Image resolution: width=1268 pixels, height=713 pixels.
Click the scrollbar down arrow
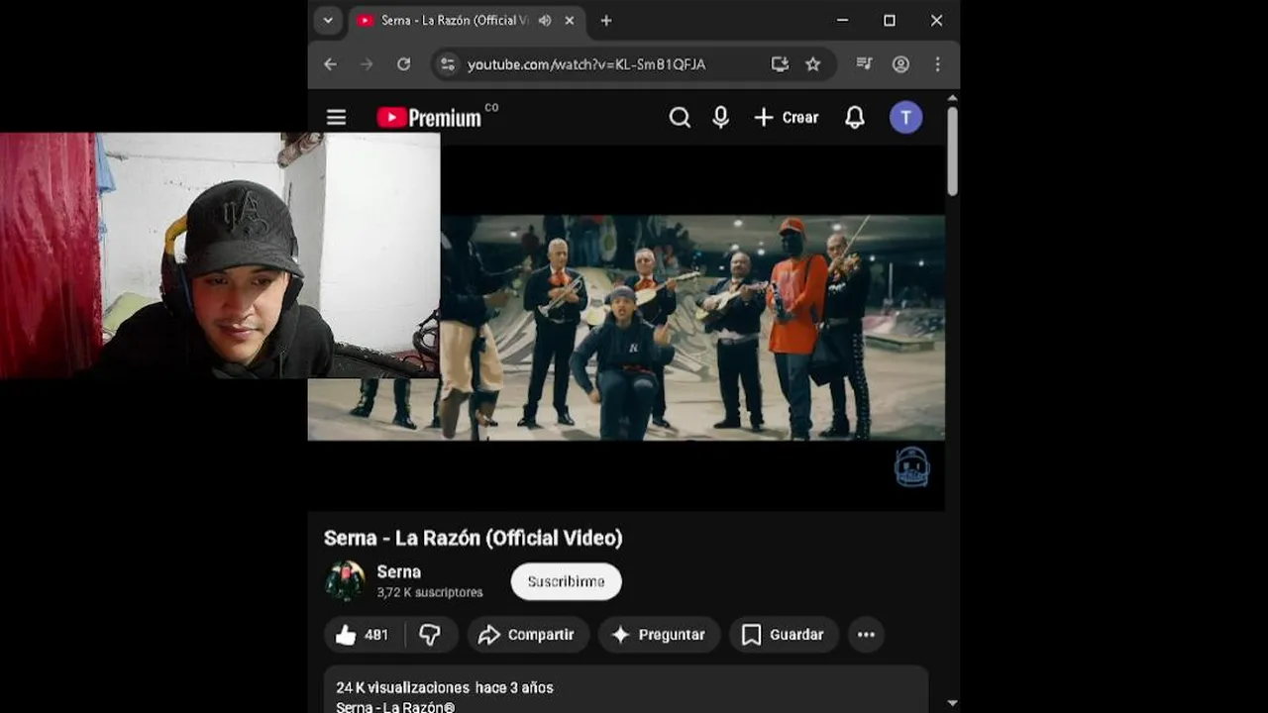(952, 703)
